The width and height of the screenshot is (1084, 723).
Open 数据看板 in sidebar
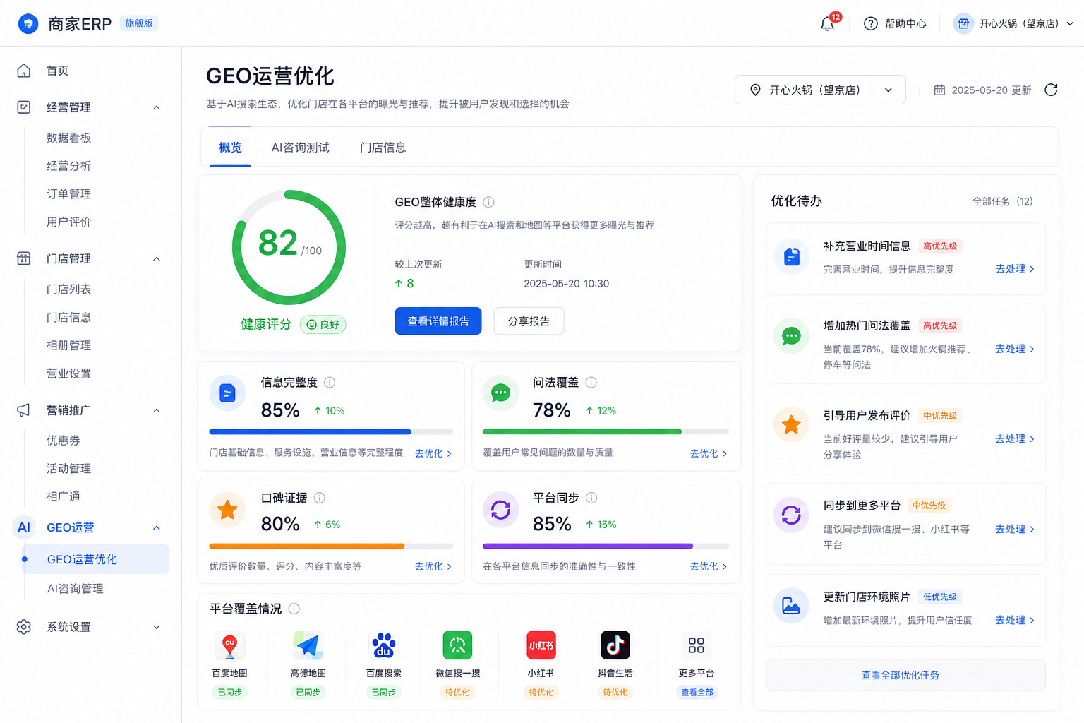(69, 138)
